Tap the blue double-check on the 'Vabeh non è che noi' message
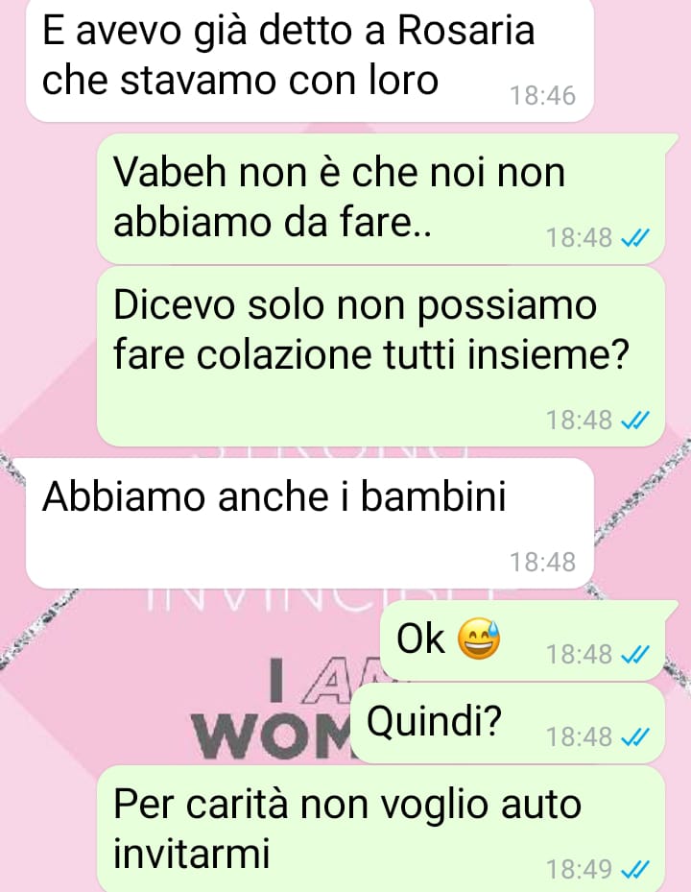This screenshot has height=892, width=691. 634,238
